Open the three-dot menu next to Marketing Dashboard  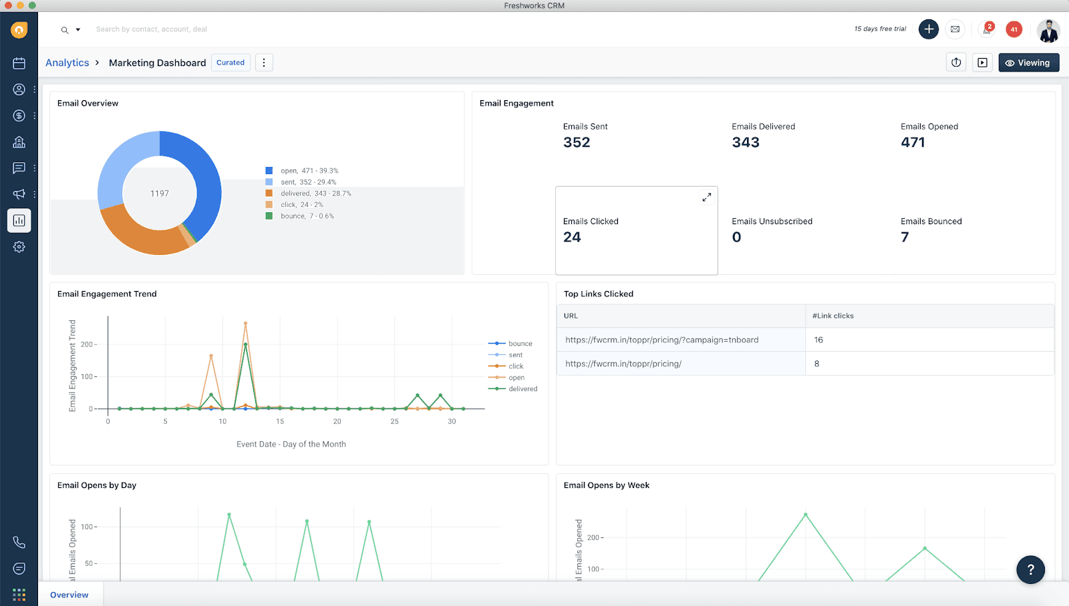pyautogui.click(x=264, y=62)
